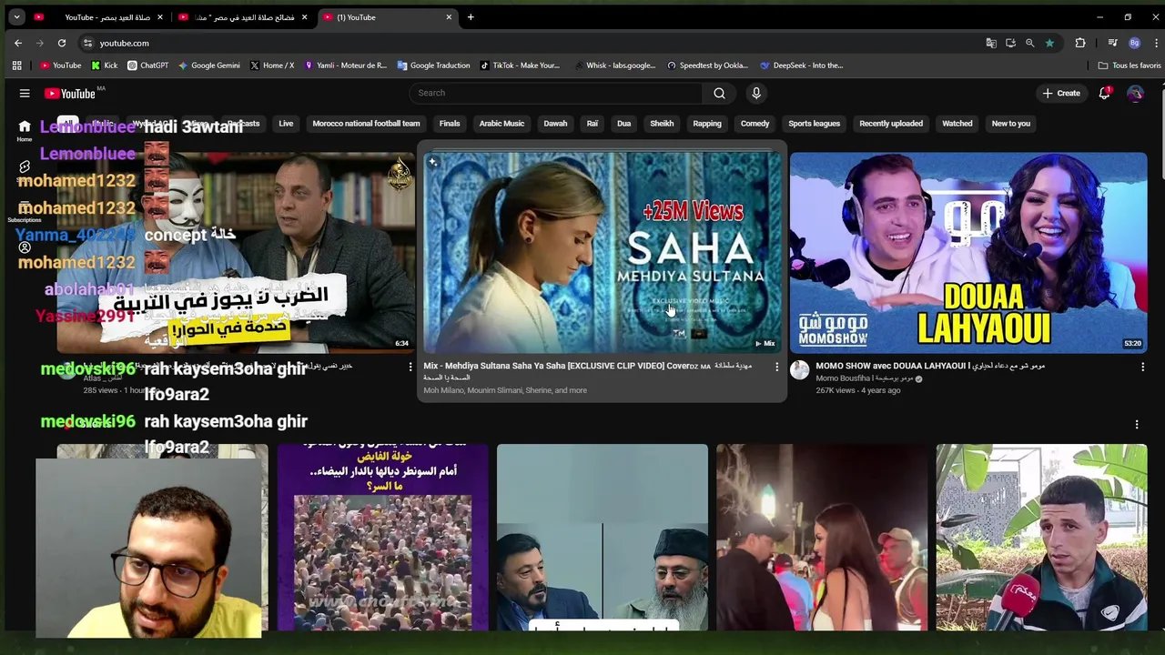Open the Google Gemini bookmark

(209, 65)
